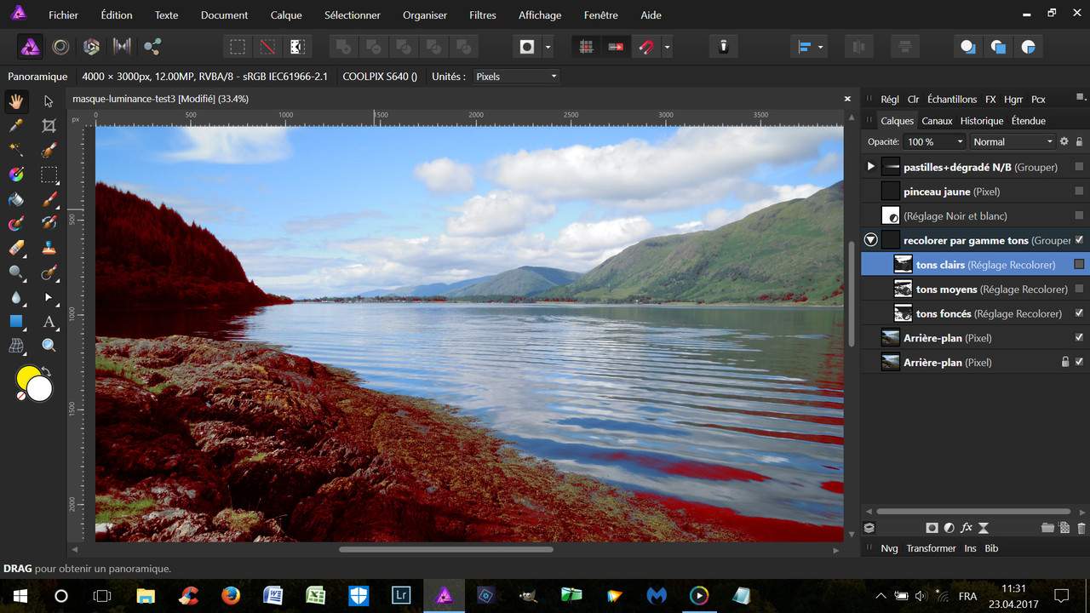Screen dimensions: 1090x613
Task: Close the masque-luminance-test3 document tab
Action: click(x=847, y=99)
